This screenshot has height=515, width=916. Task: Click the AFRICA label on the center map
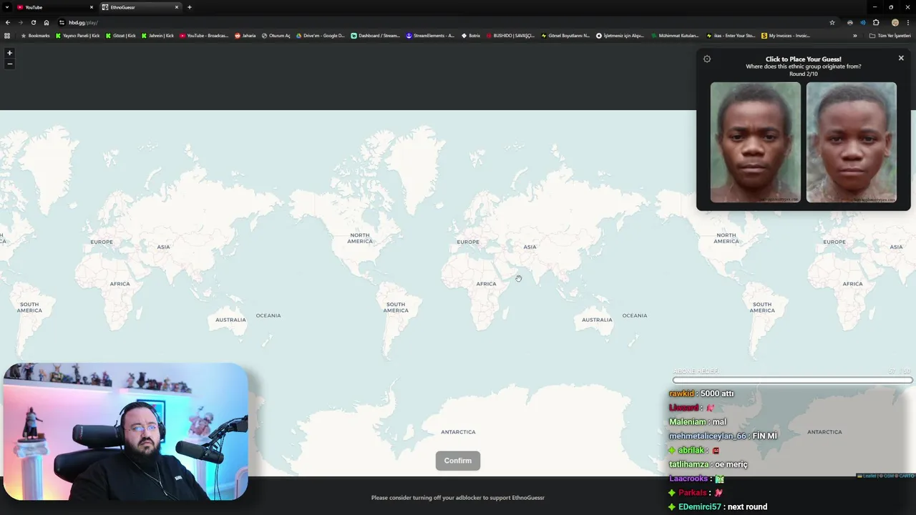486,284
